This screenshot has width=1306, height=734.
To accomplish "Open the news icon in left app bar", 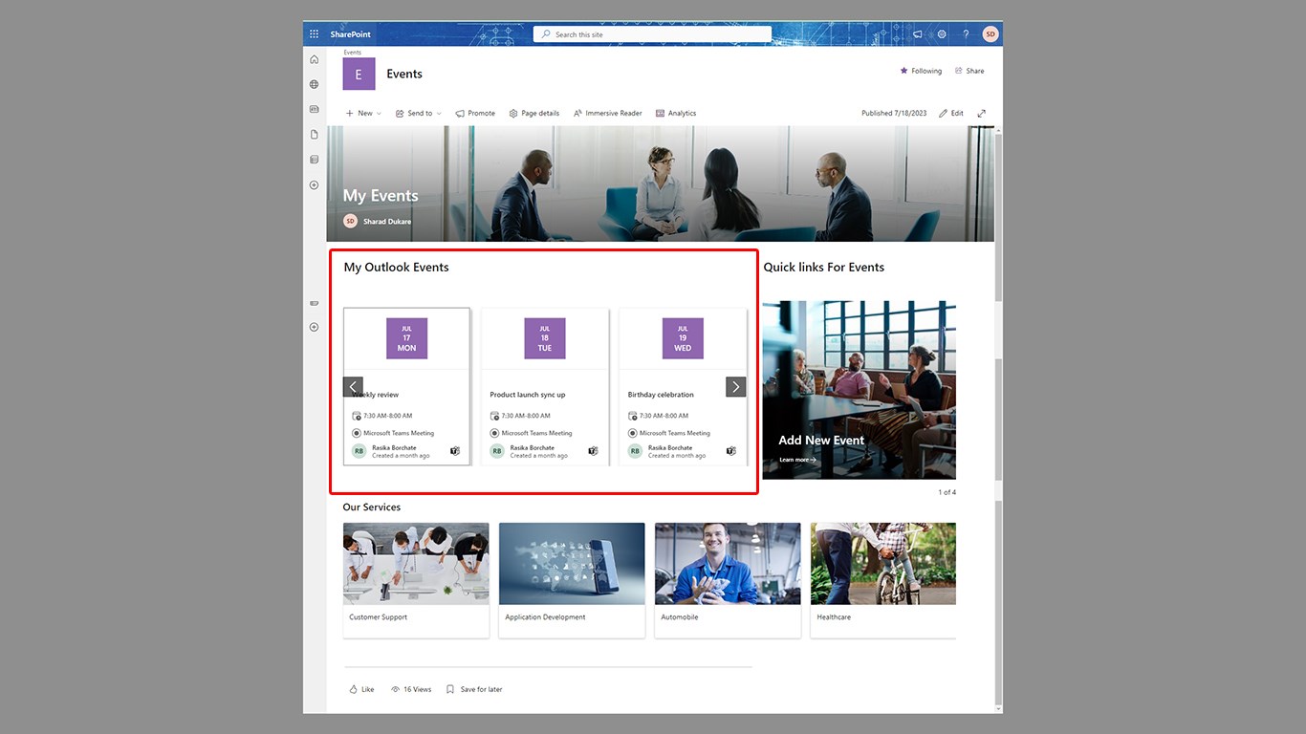I will click(314, 109).
